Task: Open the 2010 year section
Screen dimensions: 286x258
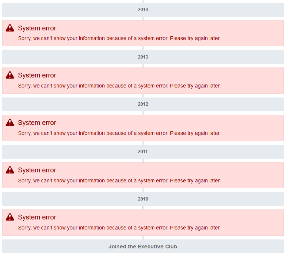Action: click(143, 199)
